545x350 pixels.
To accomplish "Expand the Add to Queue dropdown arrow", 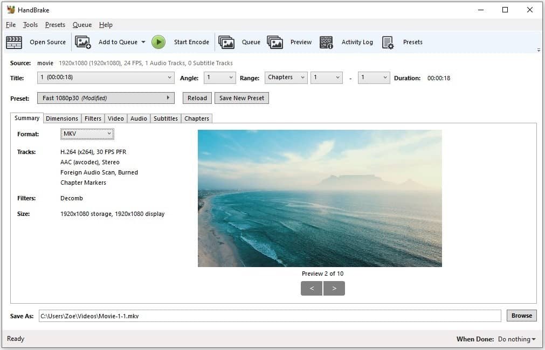I will coord(143,42).
